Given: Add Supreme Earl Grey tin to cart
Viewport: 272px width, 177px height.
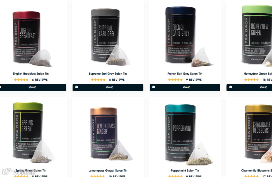Looking at the screenshot, I should coord(108,87).
